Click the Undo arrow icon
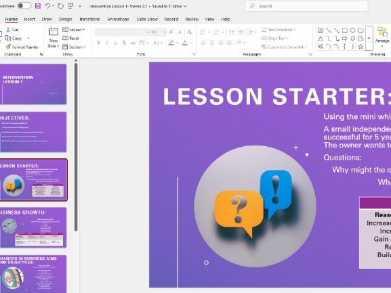Screen dimensions: 391x293 tap(47, 6)
